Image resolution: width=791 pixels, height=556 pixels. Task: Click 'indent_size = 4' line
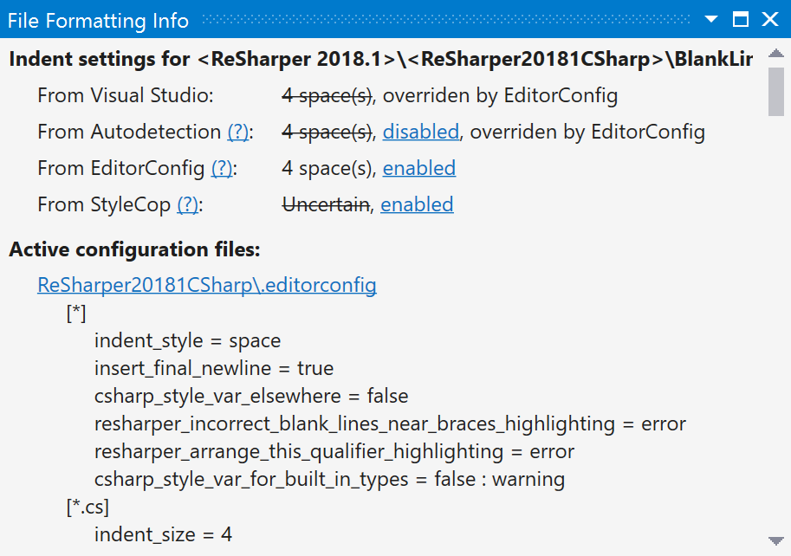point(163,535)
